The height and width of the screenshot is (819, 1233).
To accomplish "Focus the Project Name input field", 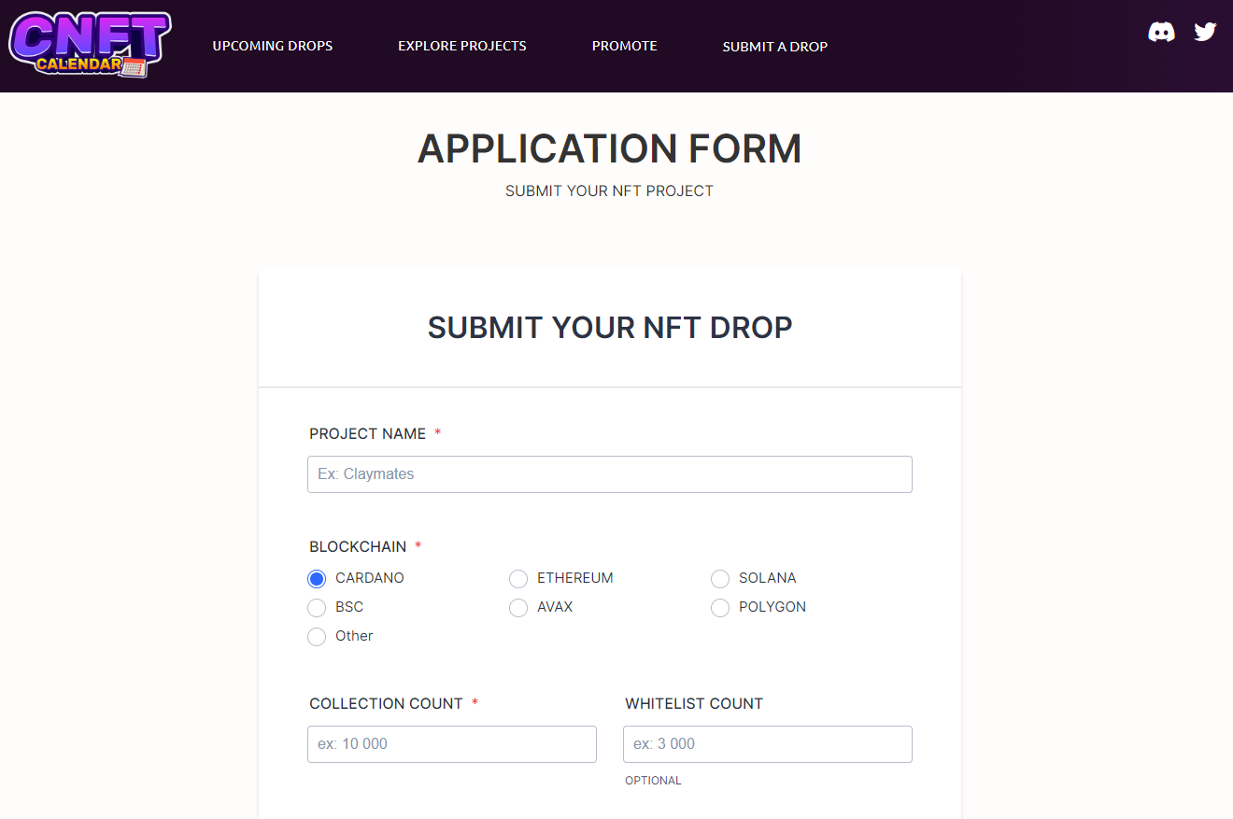I will click(x=610, y=474).
